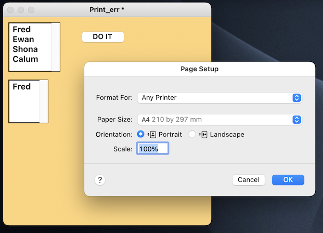Expand the Paper Size dropdown

pos(219,120)
